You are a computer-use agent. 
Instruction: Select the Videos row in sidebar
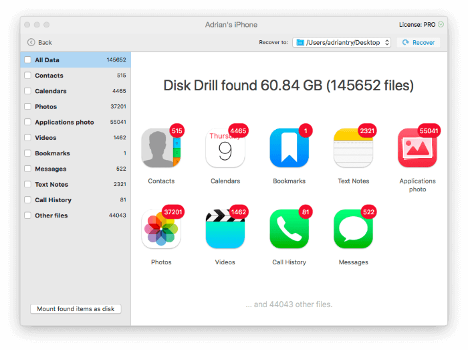(76, 137)
